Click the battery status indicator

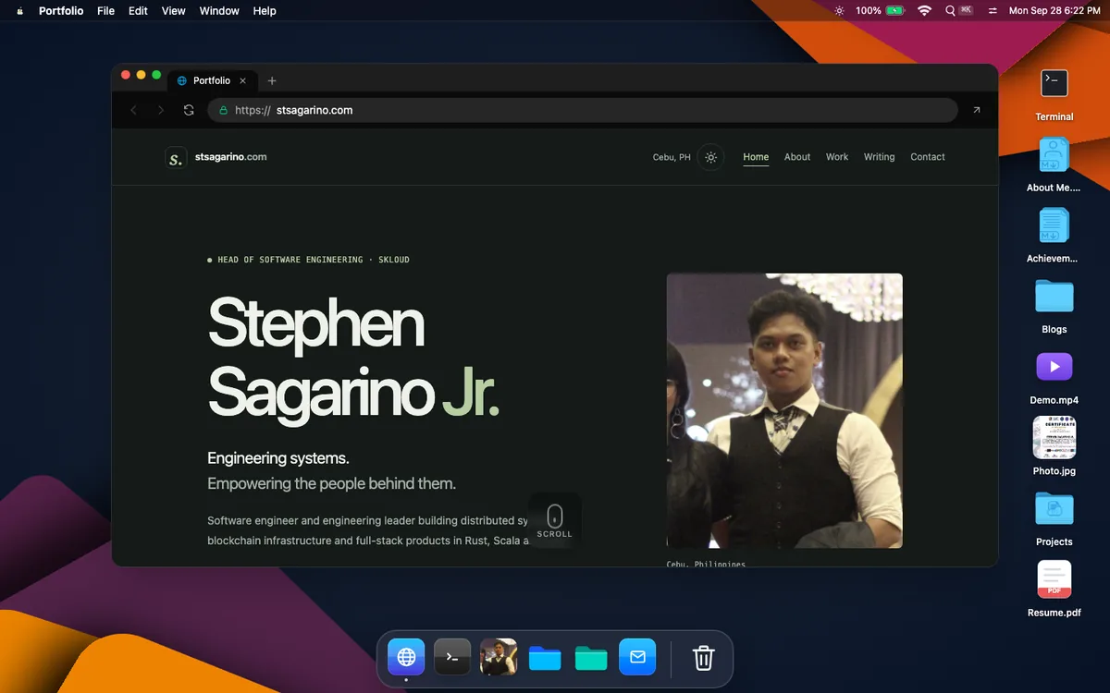tap(880, 11)
